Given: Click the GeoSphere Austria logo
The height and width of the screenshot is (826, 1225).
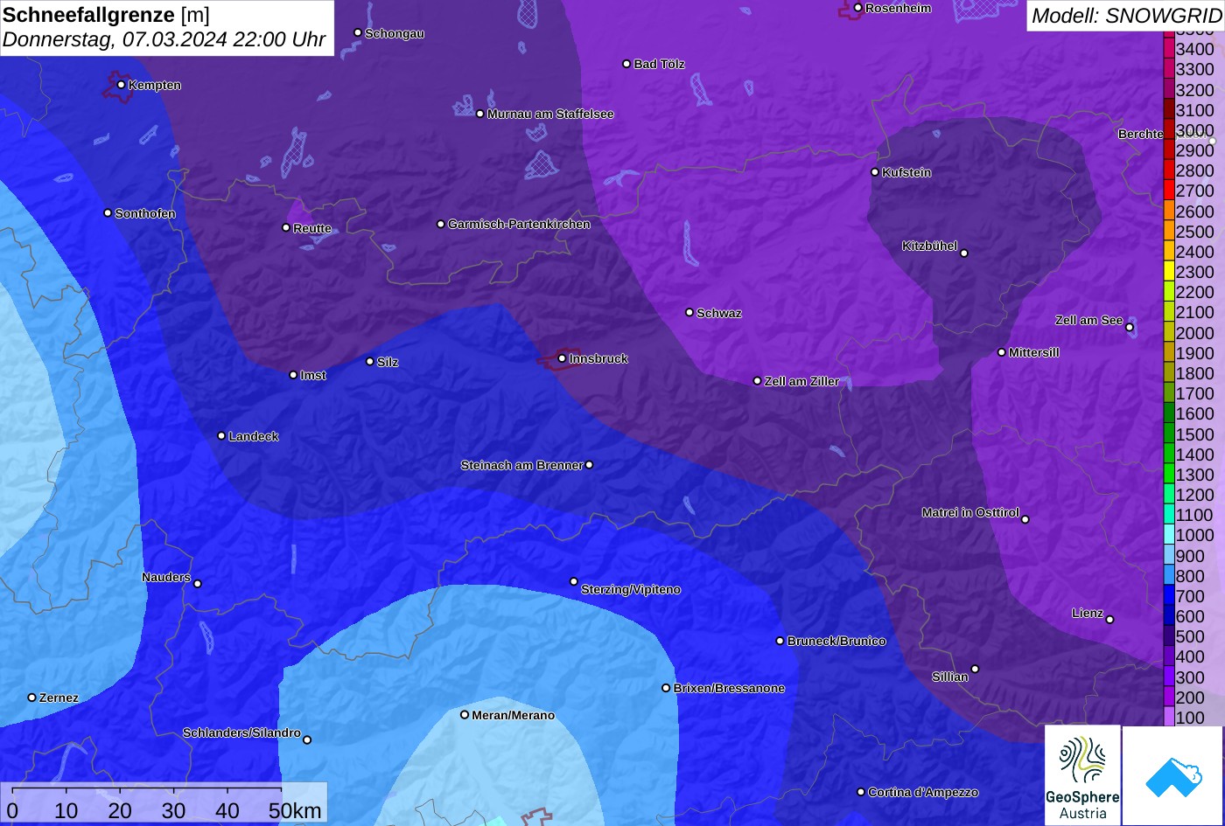Looking at the screenshot, I should pos(1082,775).
